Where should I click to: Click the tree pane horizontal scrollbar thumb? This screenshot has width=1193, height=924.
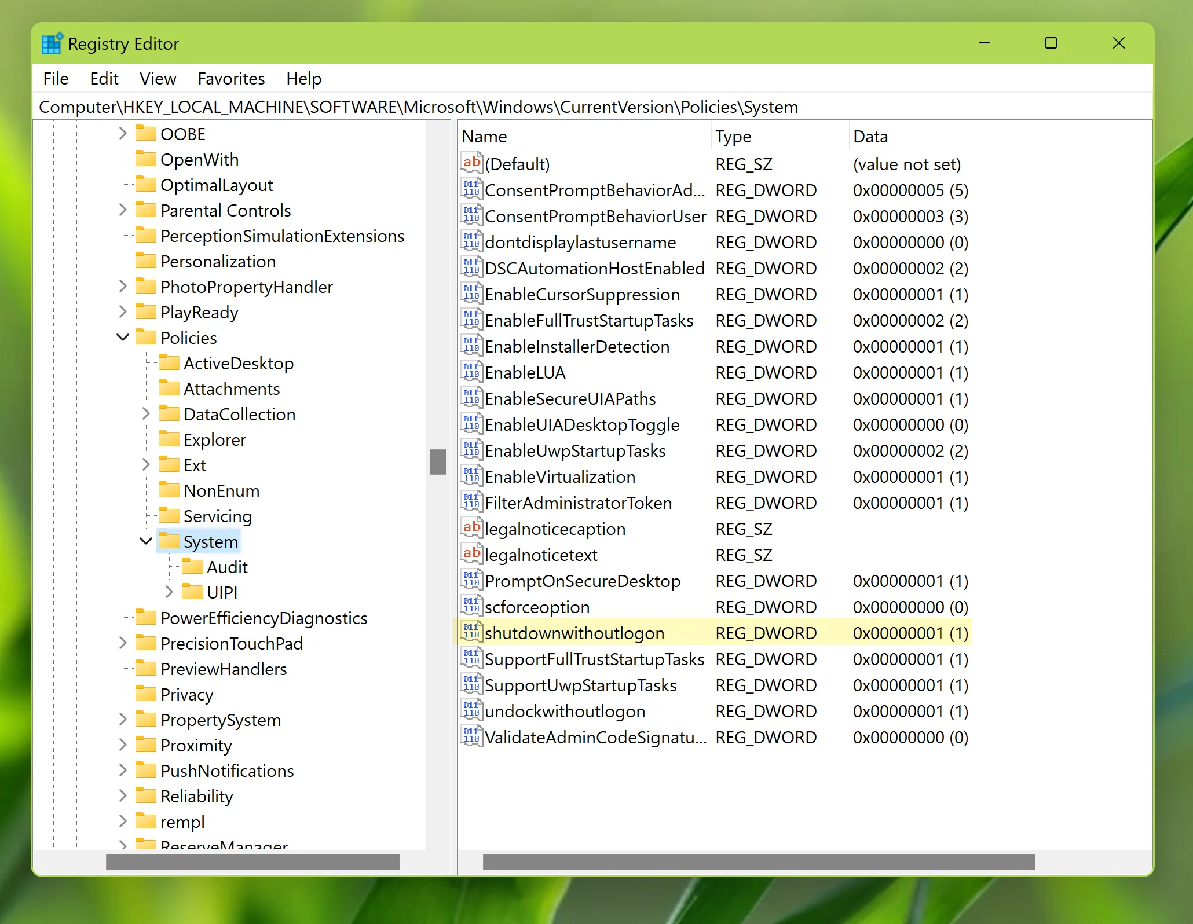(253, 862)
